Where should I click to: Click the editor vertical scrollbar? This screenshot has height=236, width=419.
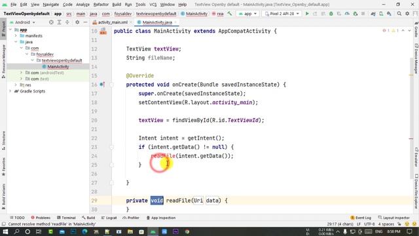point(411,118)
